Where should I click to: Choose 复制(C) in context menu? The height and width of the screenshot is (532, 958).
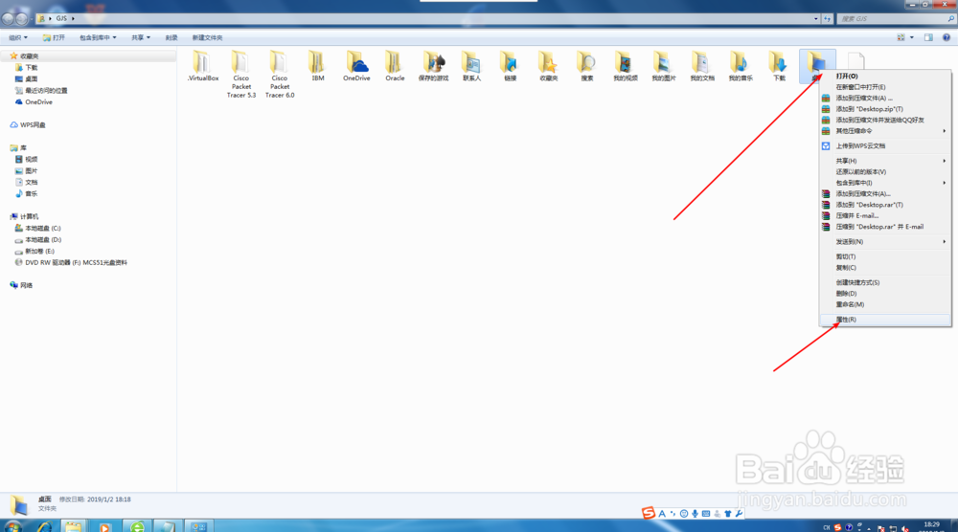885,268
